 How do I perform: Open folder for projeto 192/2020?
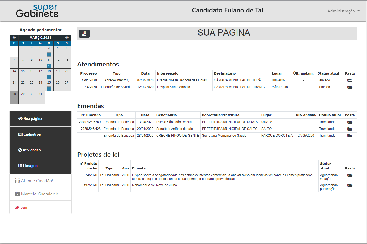350,185
